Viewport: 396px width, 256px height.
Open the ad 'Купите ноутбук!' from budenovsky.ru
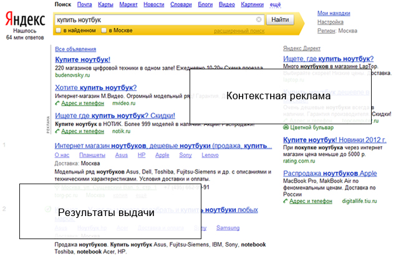click(x=82, y=60)
